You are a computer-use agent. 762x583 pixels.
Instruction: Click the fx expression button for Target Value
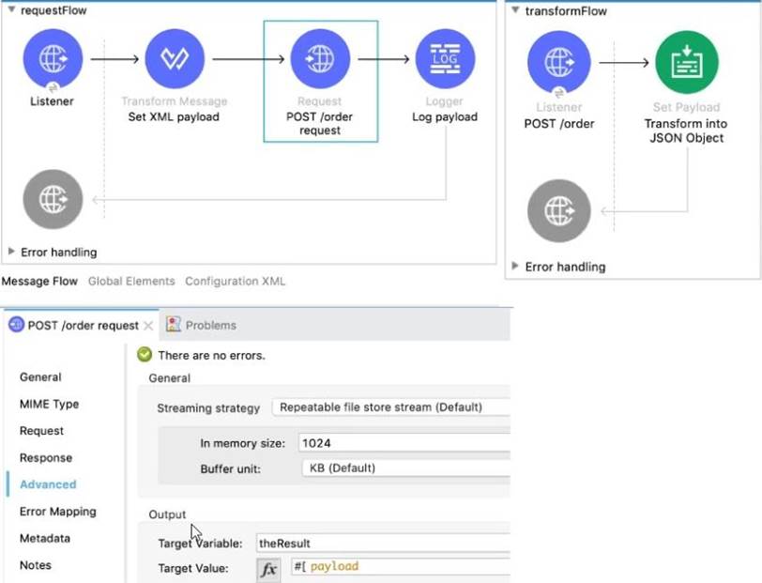pos(268,569)
